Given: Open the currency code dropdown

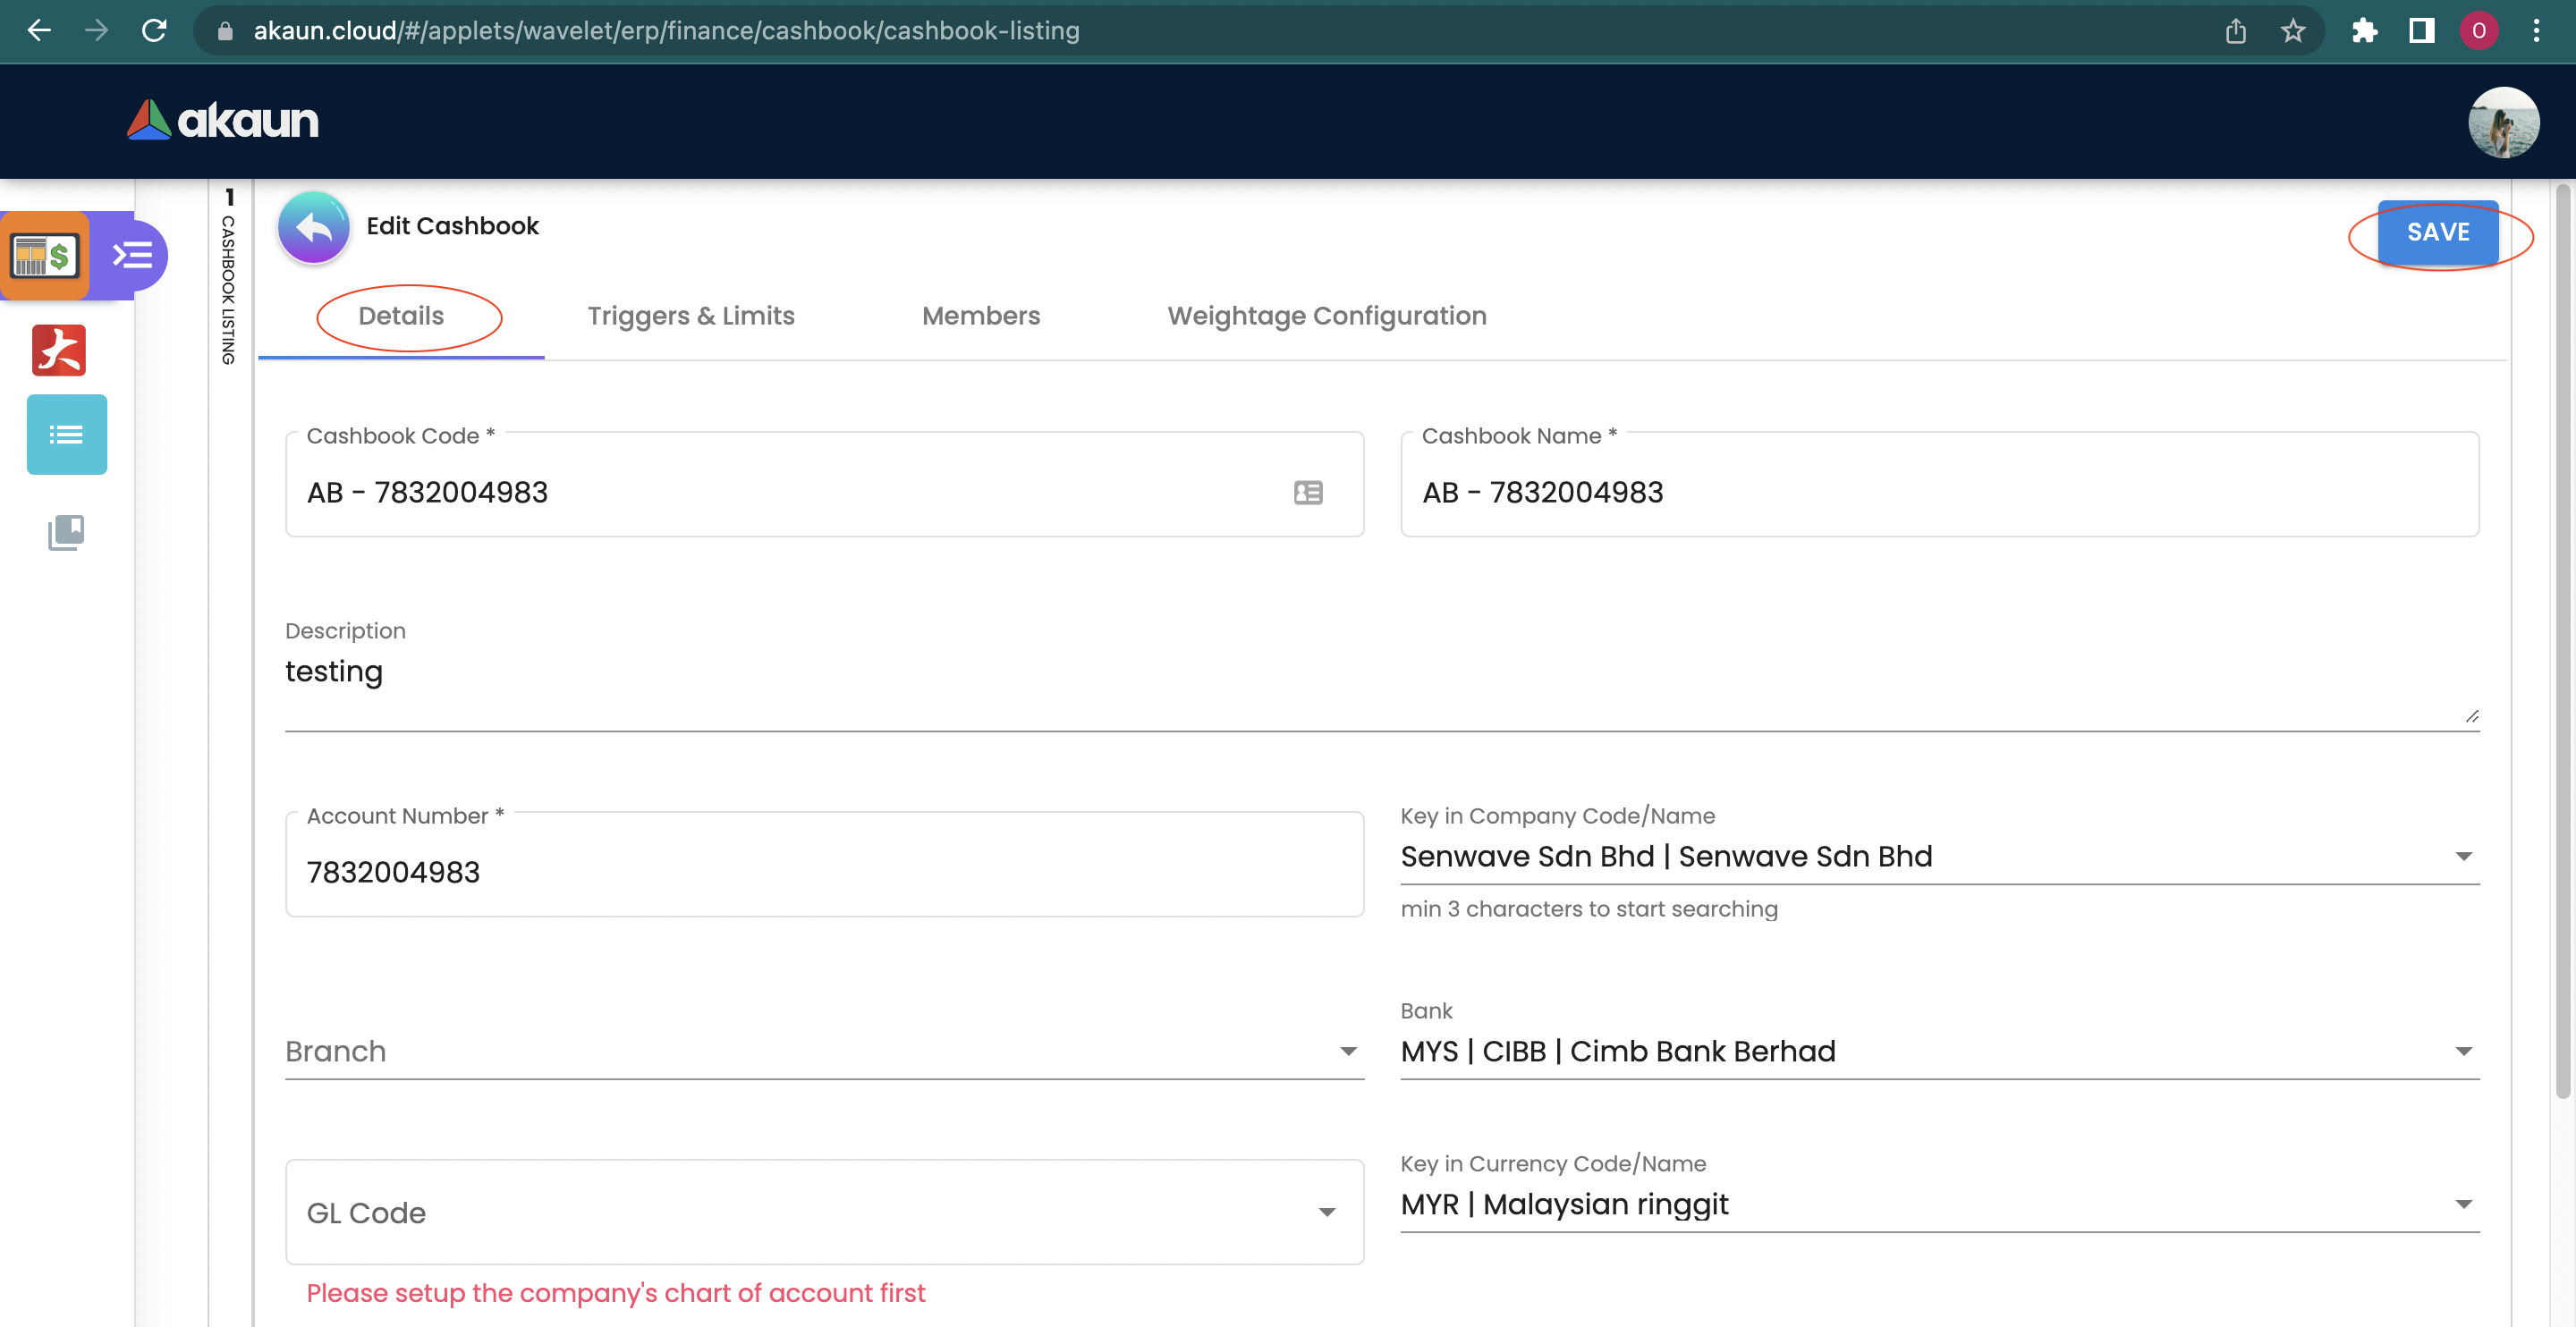Looking at the screenshot, I should (x=2463, y=1204).
